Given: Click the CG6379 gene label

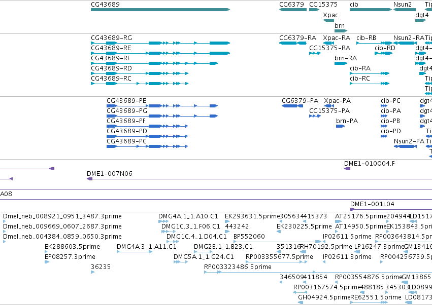Looking at the screenshot, I should (x=291, y=5).
